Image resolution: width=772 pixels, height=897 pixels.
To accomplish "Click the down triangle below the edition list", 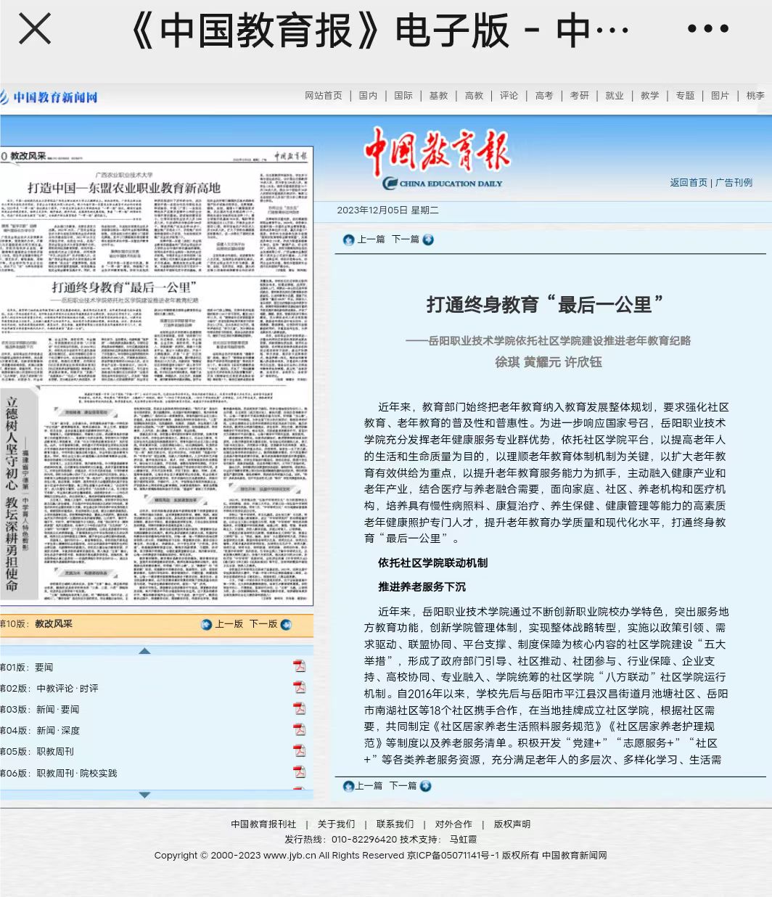I will [x=144, y=795].
